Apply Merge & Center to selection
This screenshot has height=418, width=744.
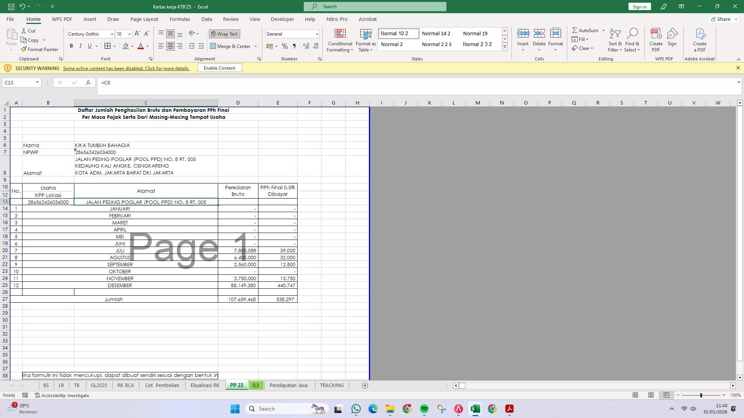tap(231, 46)
